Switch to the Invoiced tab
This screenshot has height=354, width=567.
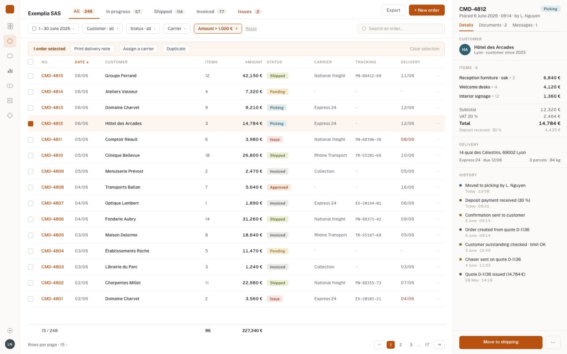tap(211, 12)
